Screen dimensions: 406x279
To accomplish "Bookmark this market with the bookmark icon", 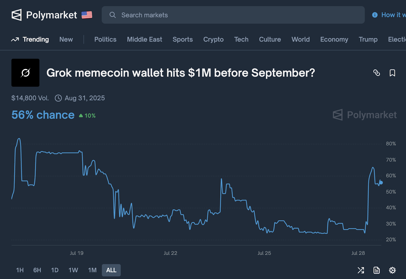I will 392,73.
